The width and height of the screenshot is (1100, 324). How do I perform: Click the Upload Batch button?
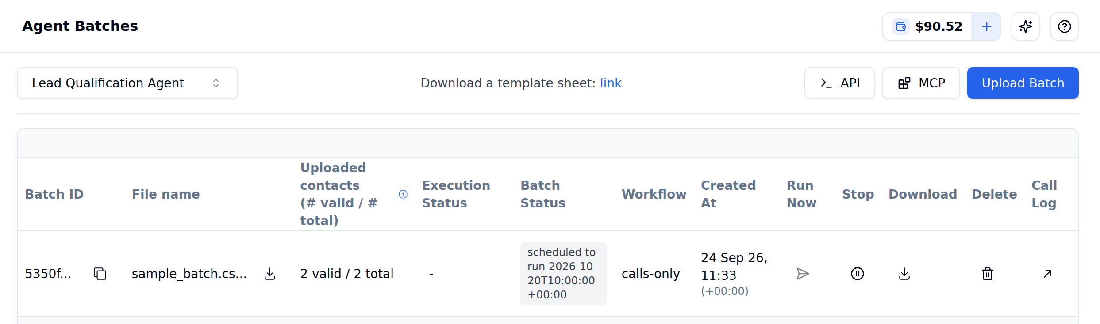[1023, 83]
